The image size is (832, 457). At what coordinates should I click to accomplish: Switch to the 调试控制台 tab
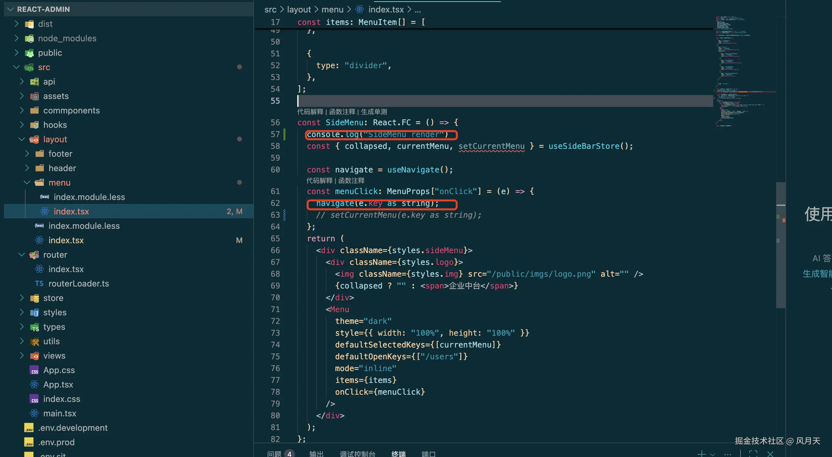click(357, 454)
